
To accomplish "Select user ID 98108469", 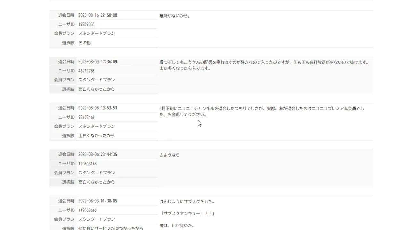I will (86, 117).
